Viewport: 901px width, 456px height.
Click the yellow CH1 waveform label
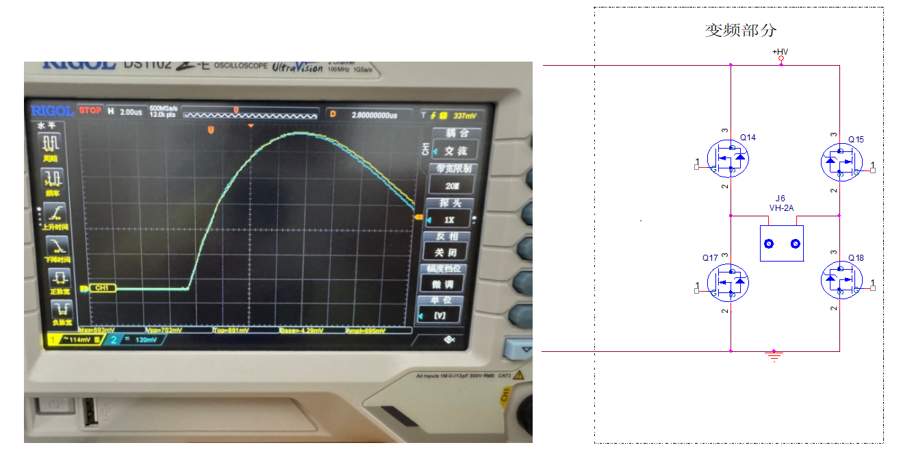click(101, 288)
